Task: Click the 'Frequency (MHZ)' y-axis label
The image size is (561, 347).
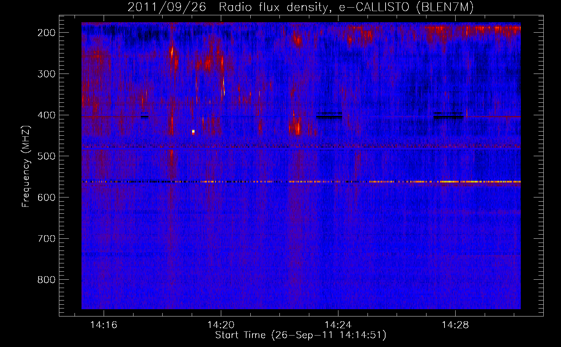Action: point(26,166)
